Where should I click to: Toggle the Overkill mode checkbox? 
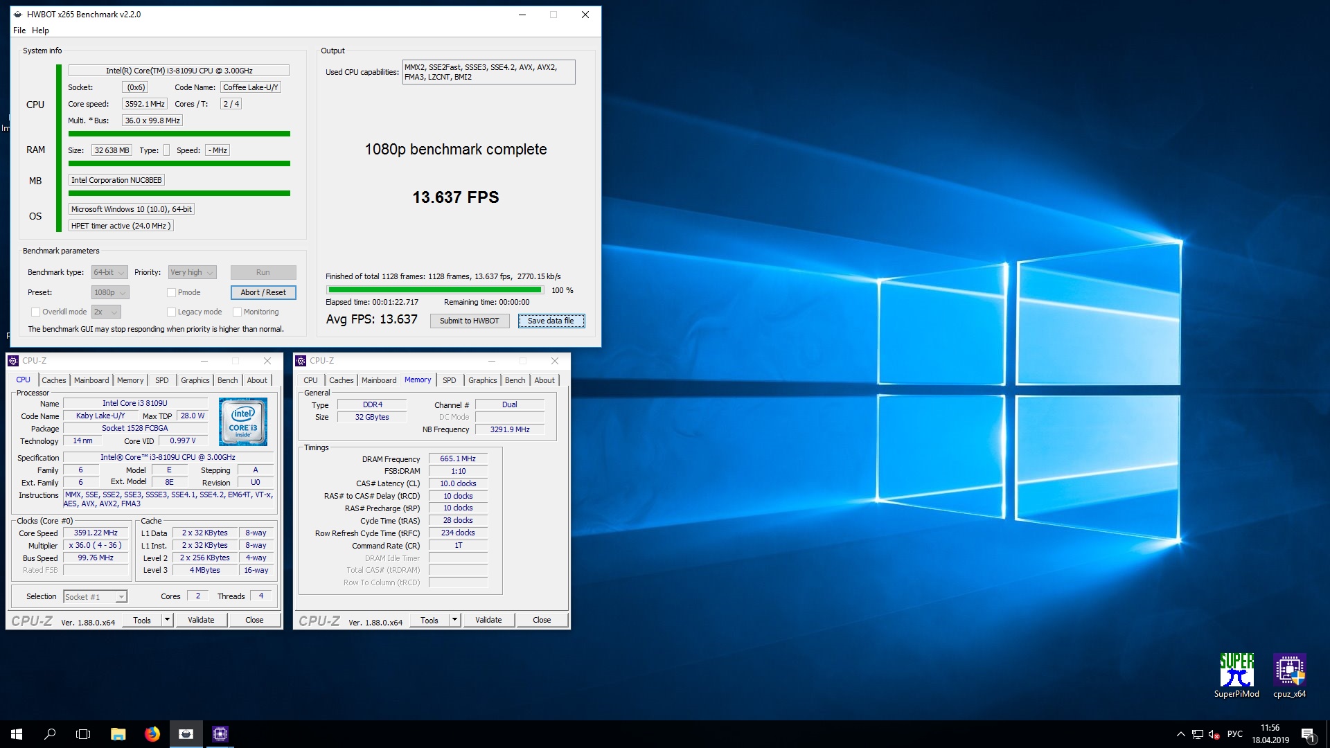(x=35, y=312)
